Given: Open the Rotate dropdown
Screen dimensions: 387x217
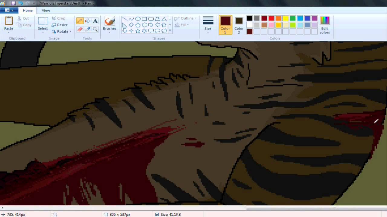Looking at the screenshot, I should coord(61,31).
